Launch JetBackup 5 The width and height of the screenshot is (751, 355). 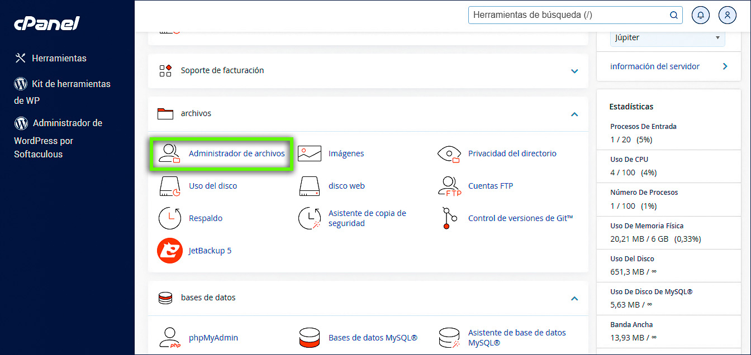(x=210, y=250)
